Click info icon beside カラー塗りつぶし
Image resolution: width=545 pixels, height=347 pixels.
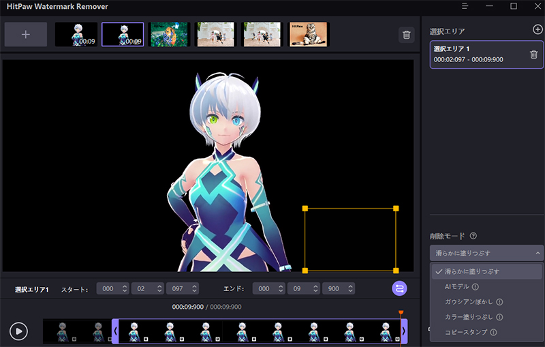pyautogui.click(x=499, y=317)
